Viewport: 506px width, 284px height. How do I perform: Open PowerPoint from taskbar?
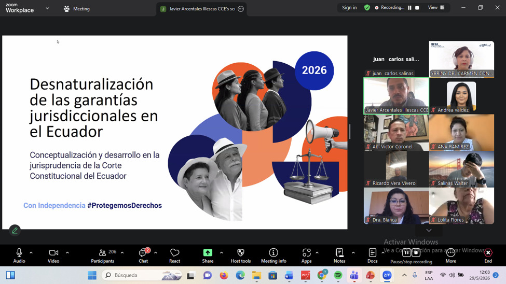coord(370,275)
